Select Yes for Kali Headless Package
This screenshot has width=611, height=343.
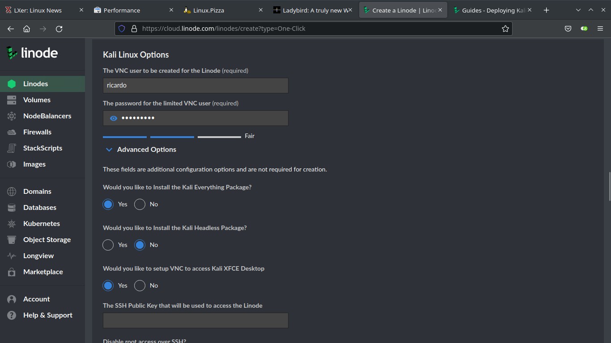108,245
